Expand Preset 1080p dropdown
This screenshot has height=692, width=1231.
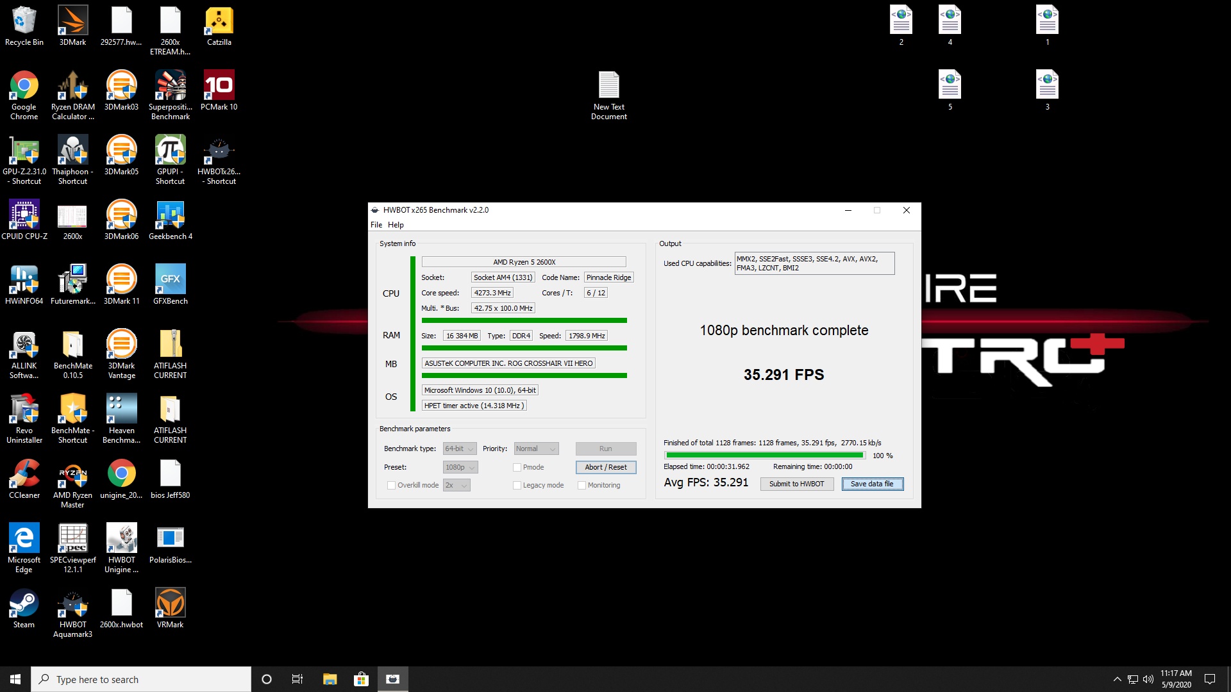(x=460, y=467)
